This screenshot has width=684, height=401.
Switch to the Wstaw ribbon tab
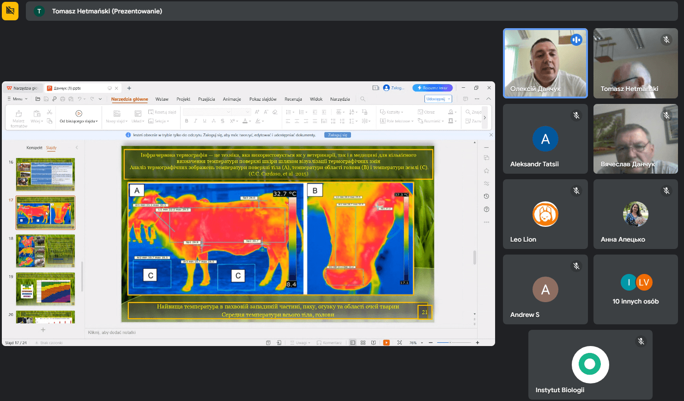click(162, 99)
